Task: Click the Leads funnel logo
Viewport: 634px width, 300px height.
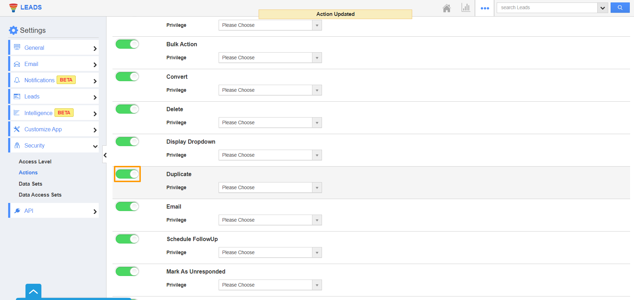Action: point(13,8)
